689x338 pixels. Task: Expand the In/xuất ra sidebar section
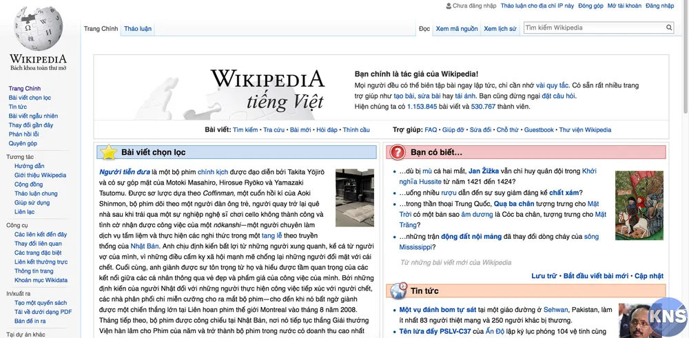[18, 293]
